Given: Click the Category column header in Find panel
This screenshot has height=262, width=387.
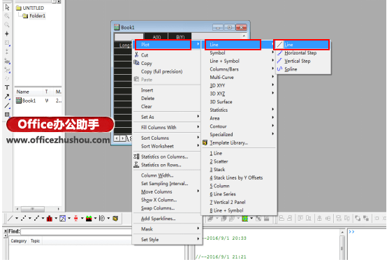Looking at the screenshot, I should [x=19, y=241].
